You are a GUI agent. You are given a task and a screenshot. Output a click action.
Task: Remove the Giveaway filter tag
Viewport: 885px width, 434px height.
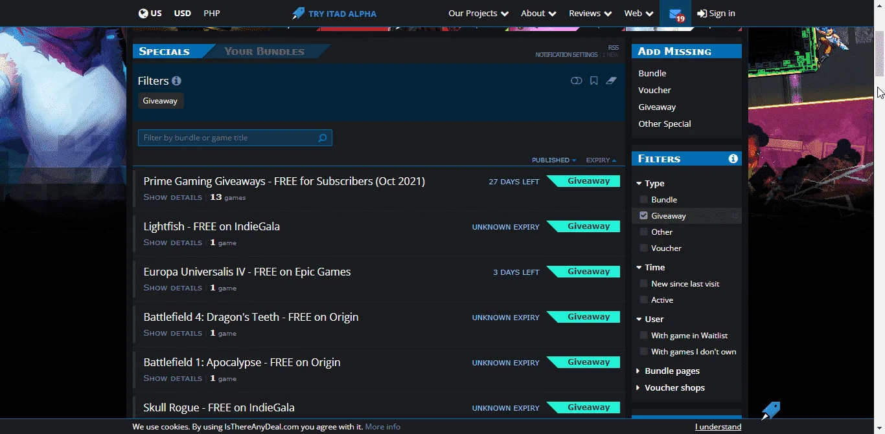tap(160, 100)
